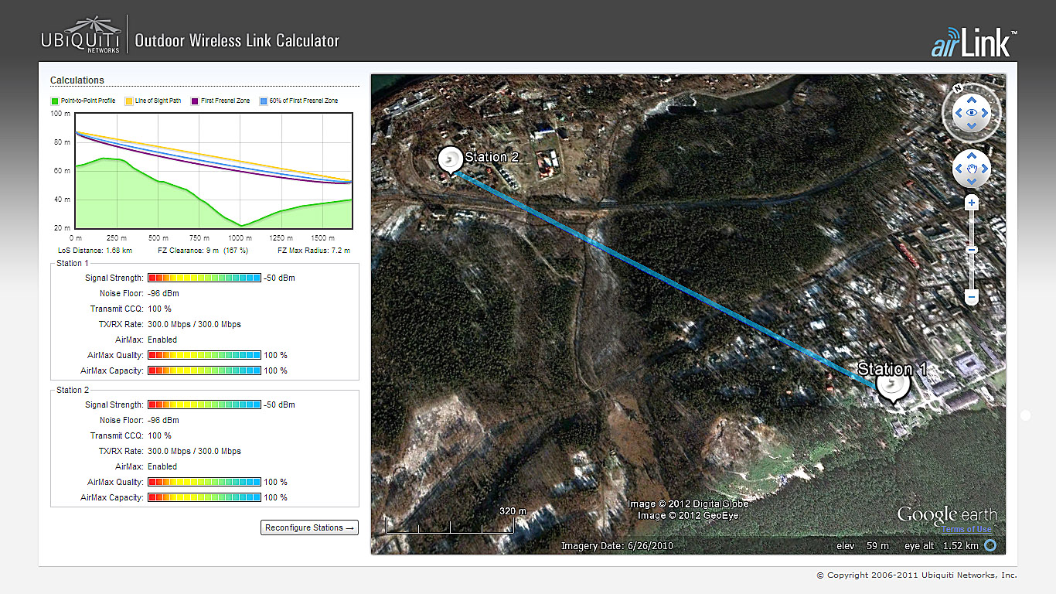Click Station 2 Transmit CCQ 100 % value

(160, 435)
